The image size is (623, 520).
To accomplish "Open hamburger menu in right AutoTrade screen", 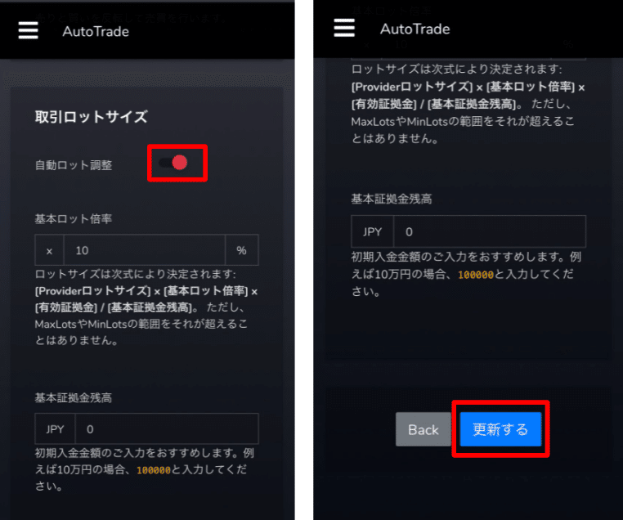I will tap(344, 28).
